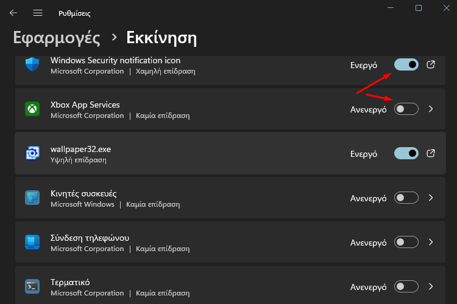Image resolution: width=457 pixels, height=304 pixels.
Task: Enable Κινητές συσκευές startup toggle
Action: (406, 198)
